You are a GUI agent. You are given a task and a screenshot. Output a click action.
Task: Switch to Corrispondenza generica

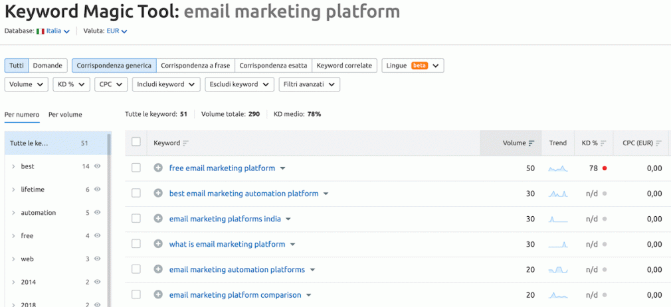coord(114,66)
